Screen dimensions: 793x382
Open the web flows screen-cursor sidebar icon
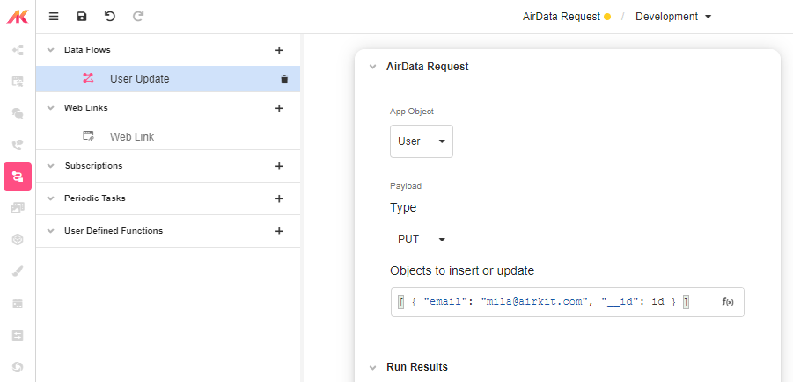tap(18, 82)
